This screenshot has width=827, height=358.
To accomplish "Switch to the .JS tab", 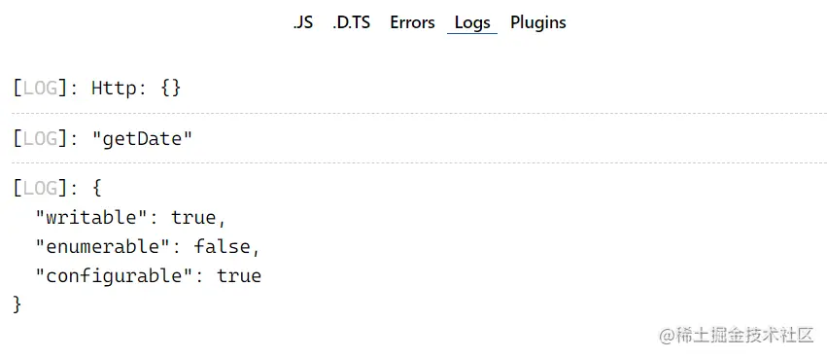I will (x=303, y=22).
